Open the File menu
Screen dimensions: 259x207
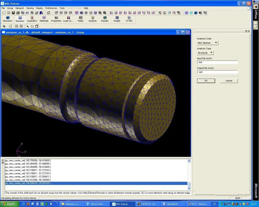(x=3, y=8)
